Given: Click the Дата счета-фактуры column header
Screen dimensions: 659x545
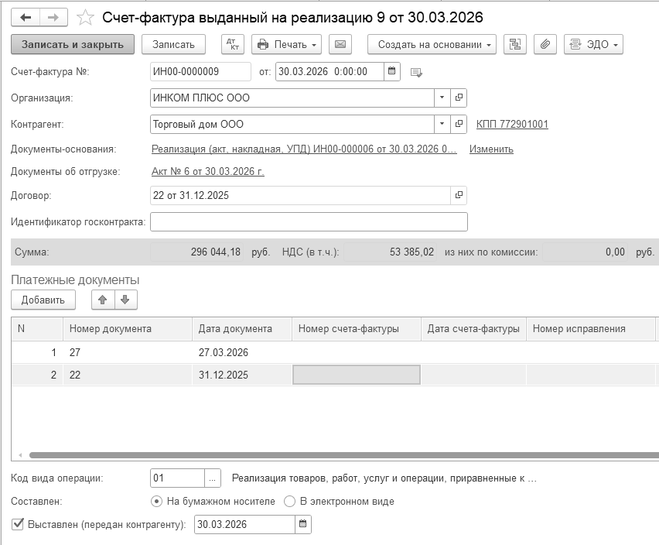Looking at the screenshot, I should [473, 329].
